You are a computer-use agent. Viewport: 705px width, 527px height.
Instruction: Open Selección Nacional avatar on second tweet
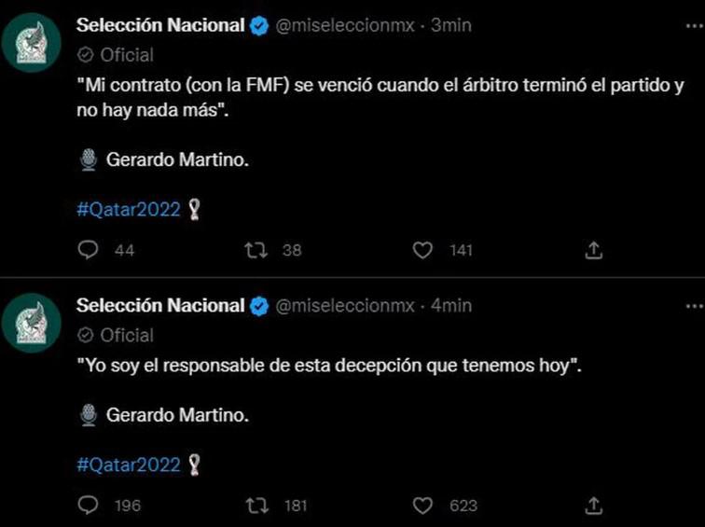[31, 323]
